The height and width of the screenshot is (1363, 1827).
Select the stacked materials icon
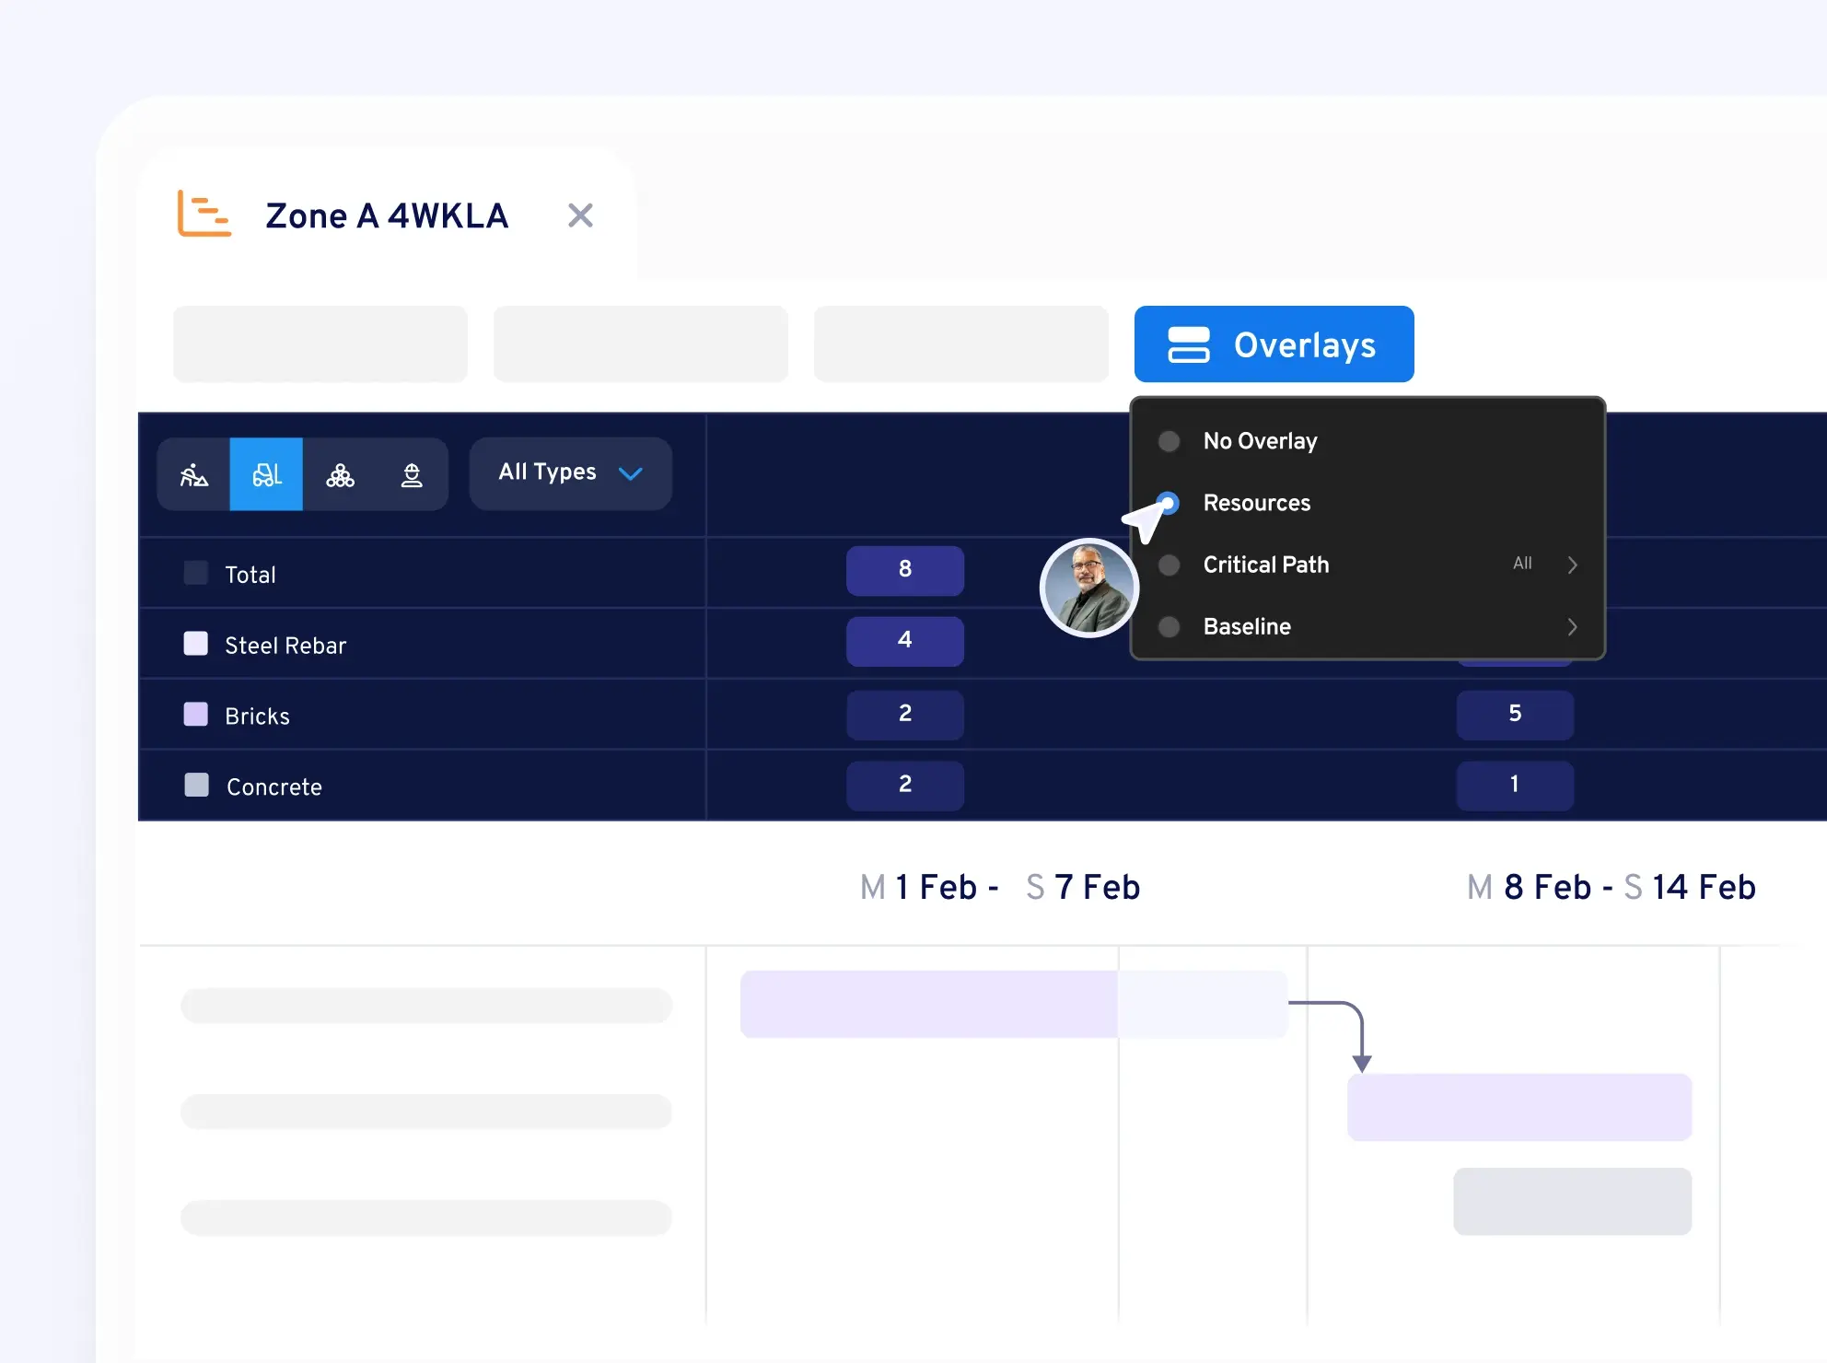tap(340, 474)
